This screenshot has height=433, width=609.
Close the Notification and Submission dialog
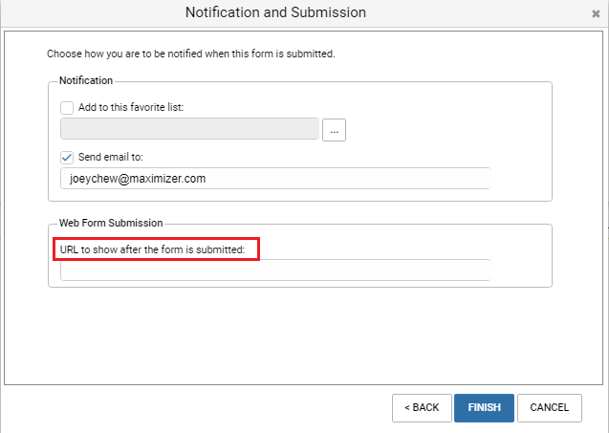click(x=596, y=14)
